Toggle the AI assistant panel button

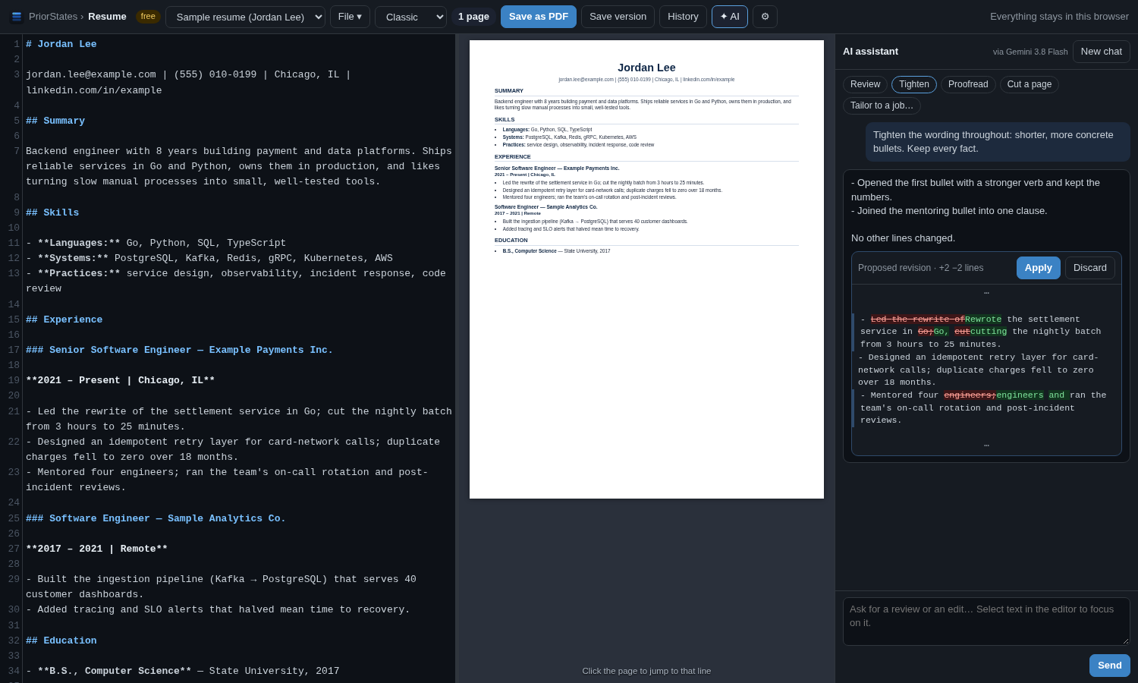[x=730, y=17]
